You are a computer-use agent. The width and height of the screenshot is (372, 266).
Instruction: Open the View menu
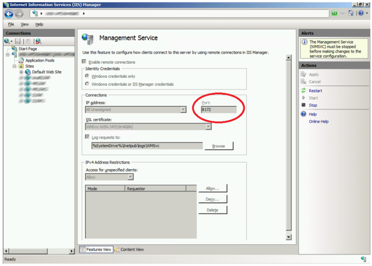point(24,24)
